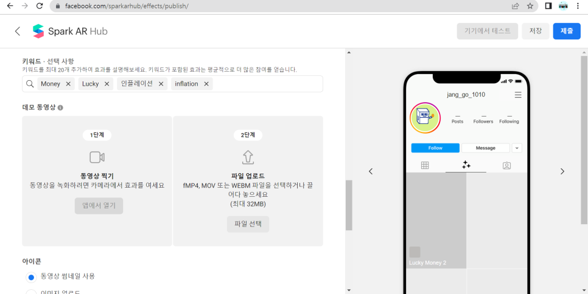Click the jang_go_1010 username text
The width and height of the screenshot is (588, 294).
(466, 95)
